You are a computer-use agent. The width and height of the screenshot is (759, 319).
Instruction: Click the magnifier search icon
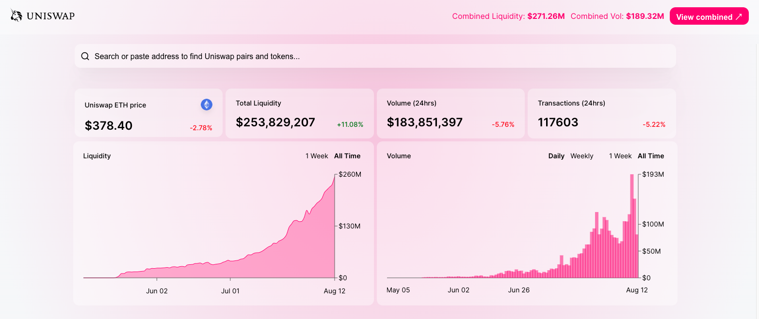[85, 56]
